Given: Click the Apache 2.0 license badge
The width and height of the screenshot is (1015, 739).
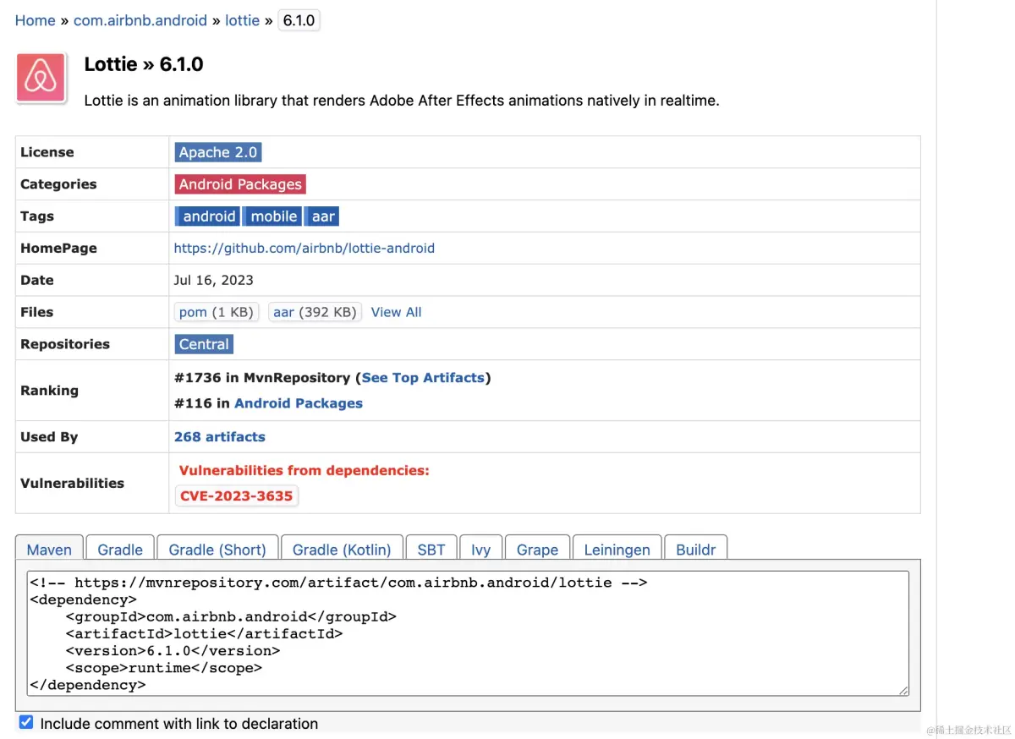Looking at the screenshot, I should click(x=218, y=152).
